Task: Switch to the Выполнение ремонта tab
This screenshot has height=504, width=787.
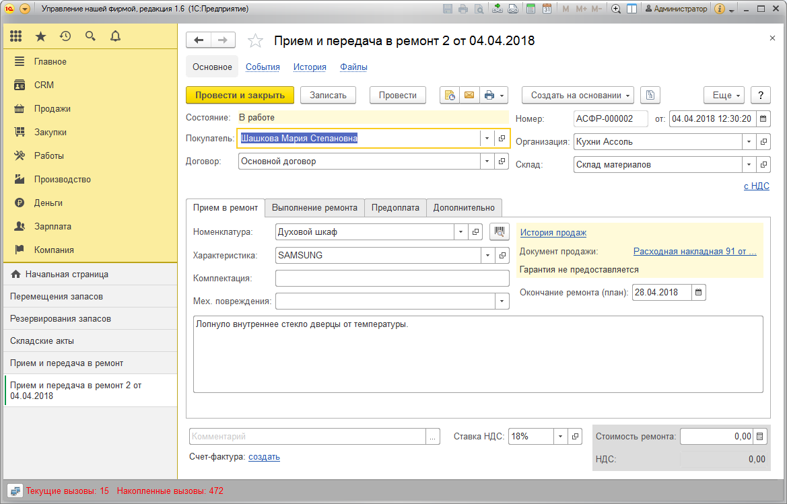Action: tap(314, 208)
